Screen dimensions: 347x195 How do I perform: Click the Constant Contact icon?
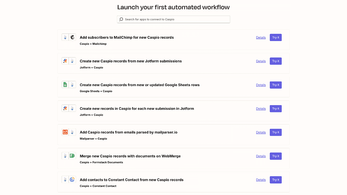[x=72, y=179]
